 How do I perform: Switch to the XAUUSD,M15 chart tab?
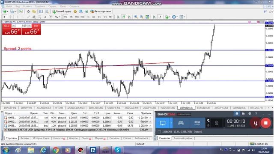pos(44,108)
